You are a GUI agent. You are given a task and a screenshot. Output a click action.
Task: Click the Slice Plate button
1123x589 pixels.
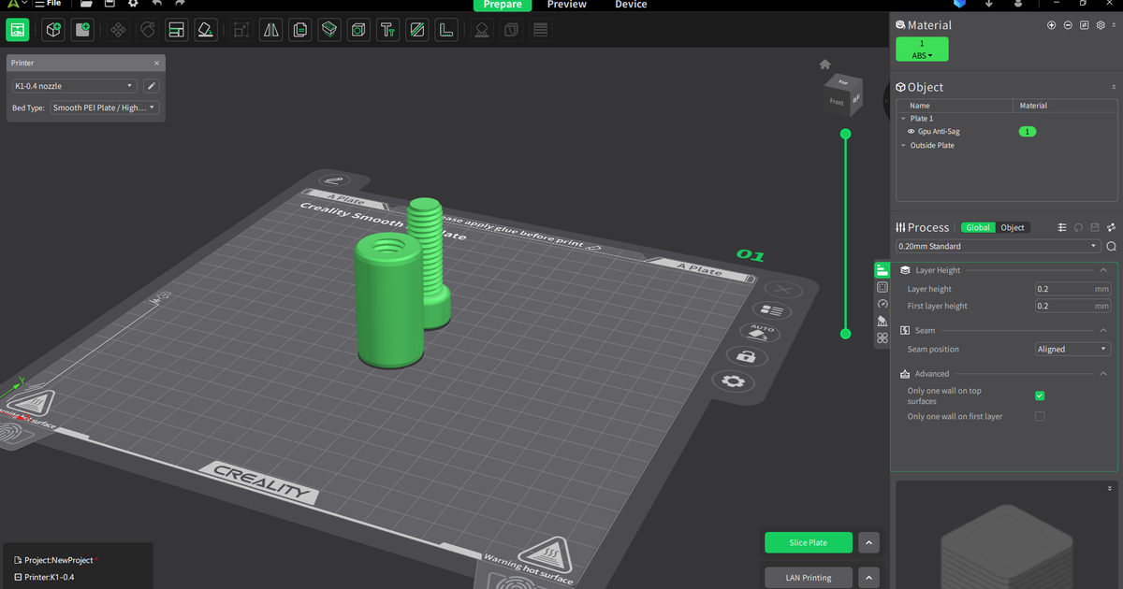(x=808, y=542)
